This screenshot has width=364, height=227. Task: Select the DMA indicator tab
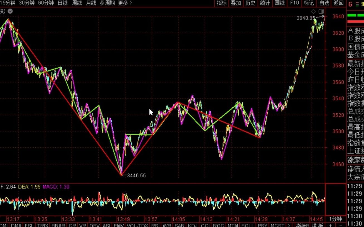click(x=16, y=225)
